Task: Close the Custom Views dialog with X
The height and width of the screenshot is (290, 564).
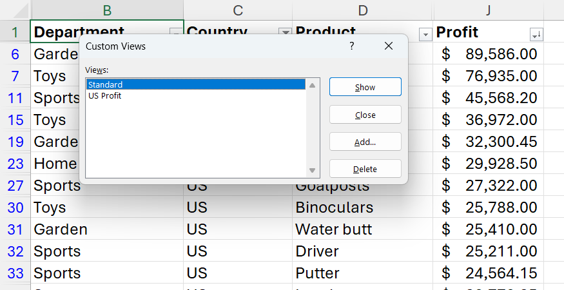Action: tap(389, 46)
